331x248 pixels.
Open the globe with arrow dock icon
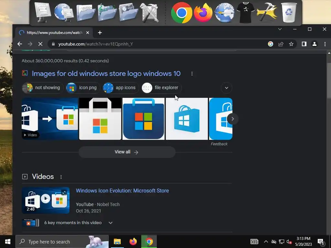(224, 13)
